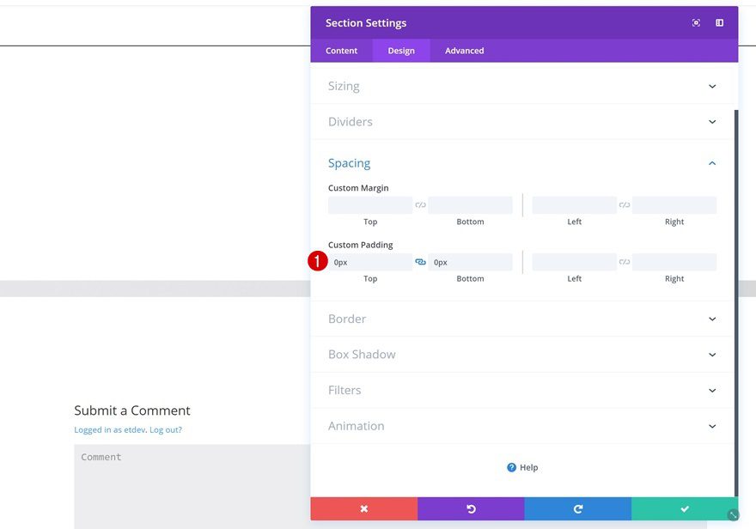756x529 pixels.
Task: Select the Design tab
Action: 401,51
